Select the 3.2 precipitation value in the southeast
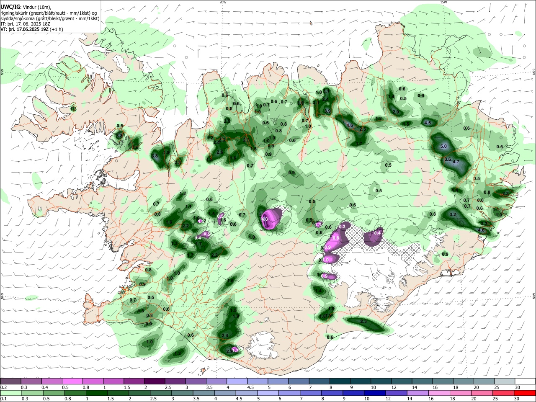536x402 pixels. point(453,214)
